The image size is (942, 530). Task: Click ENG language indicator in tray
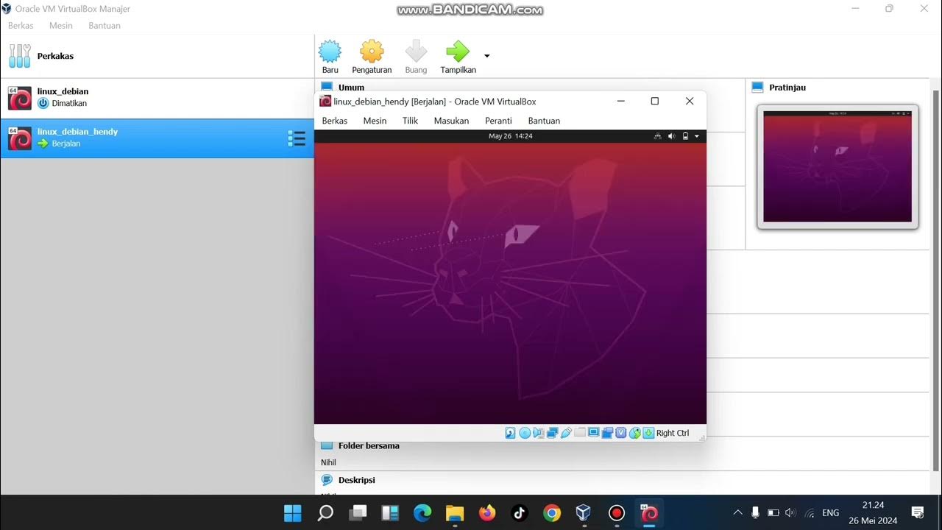pos(831,513)
